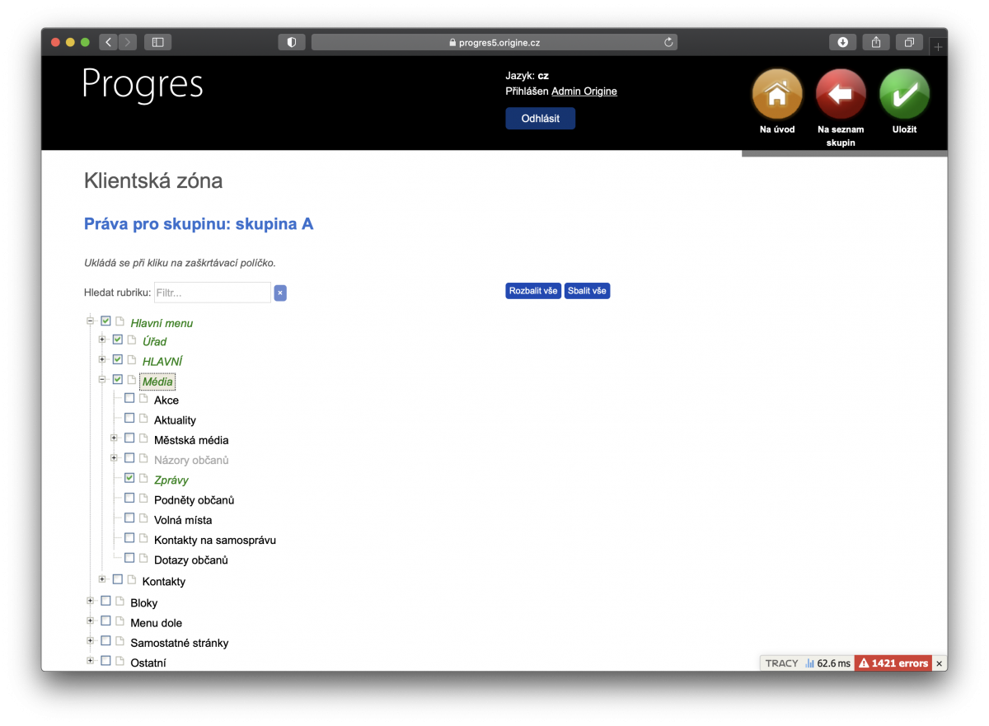Expand the Městská média tree node

tap(115, 438)
